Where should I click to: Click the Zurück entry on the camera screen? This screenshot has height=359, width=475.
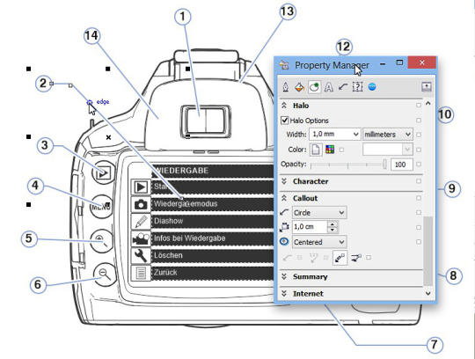pyautogui.click(x=165, y=273)
